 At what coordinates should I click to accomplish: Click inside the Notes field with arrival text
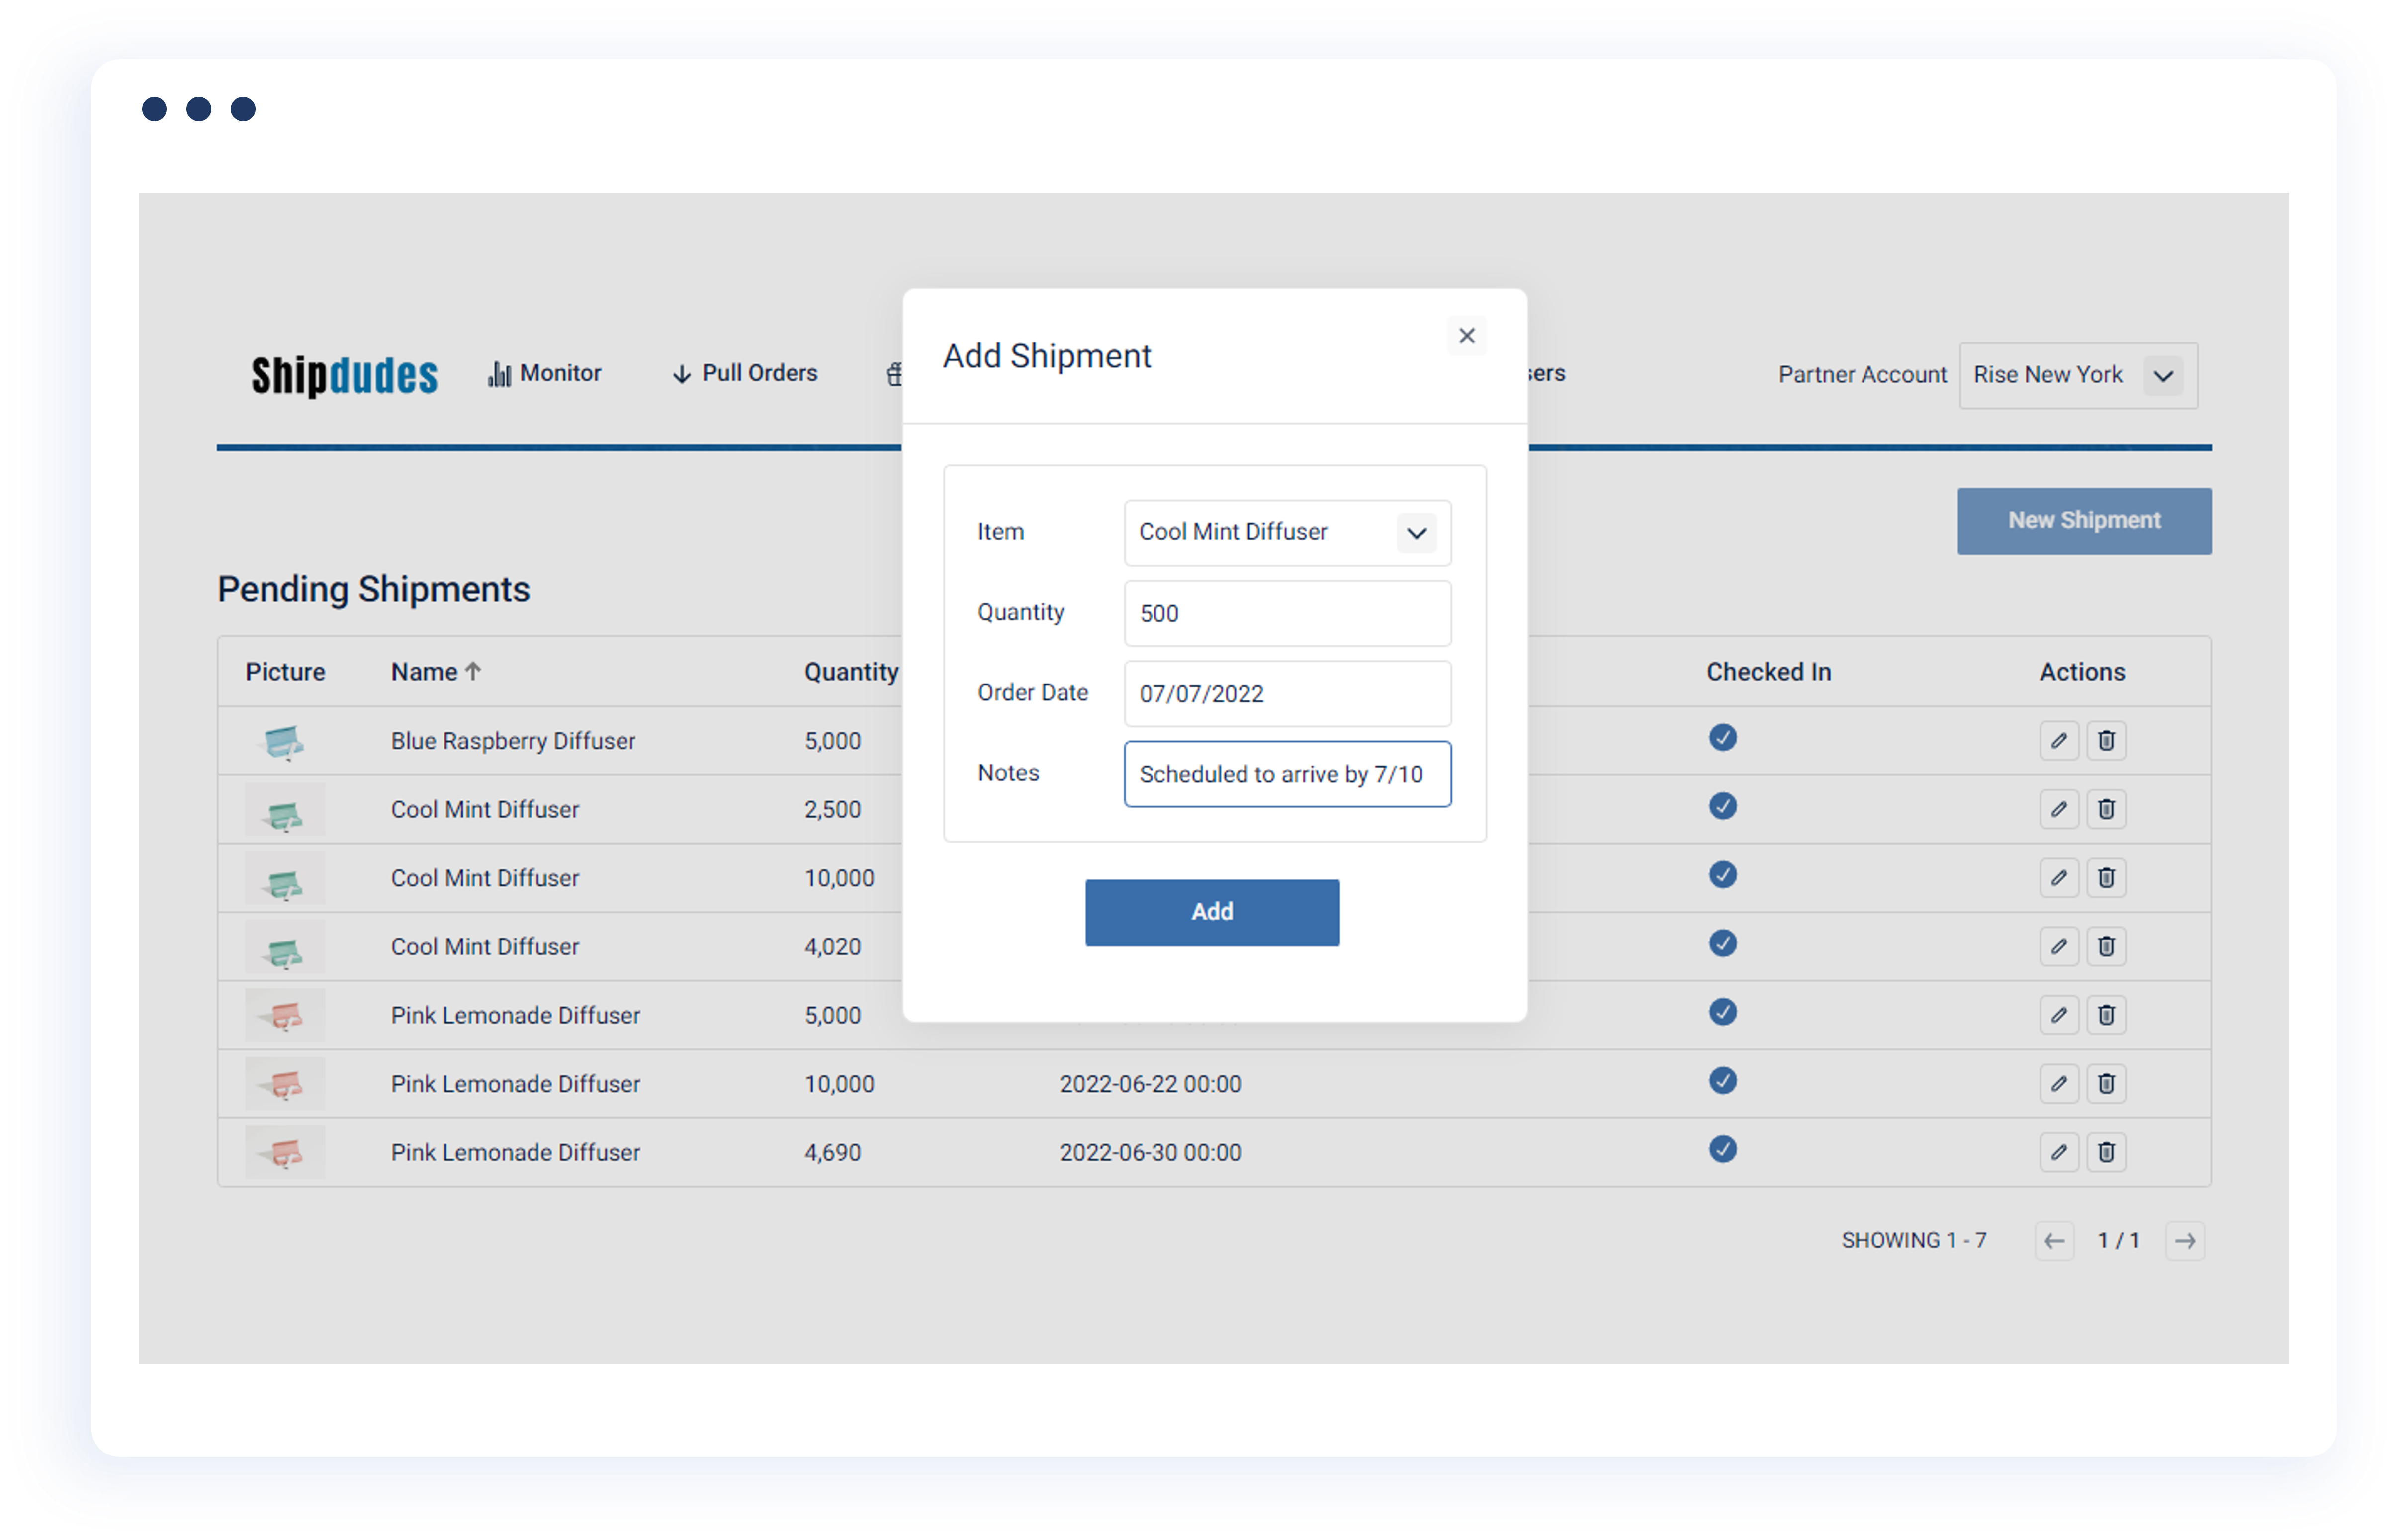coord(1287,773)
